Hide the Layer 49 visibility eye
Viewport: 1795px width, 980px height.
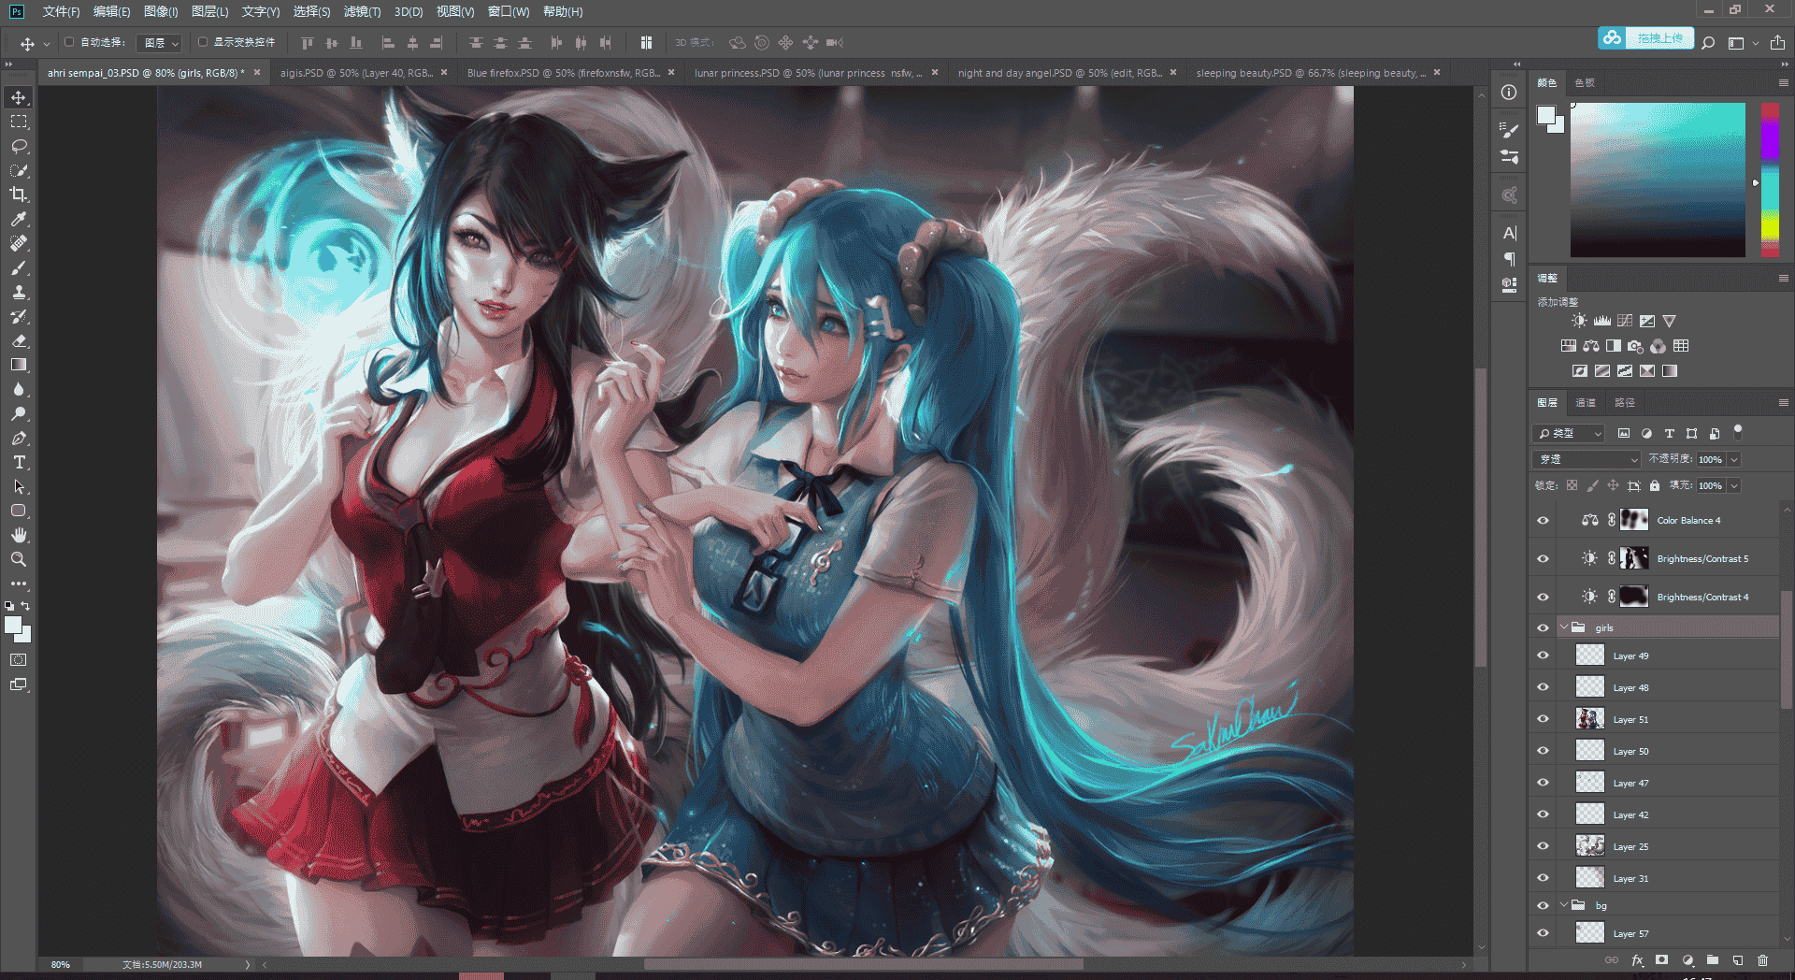coord(1543,656)
